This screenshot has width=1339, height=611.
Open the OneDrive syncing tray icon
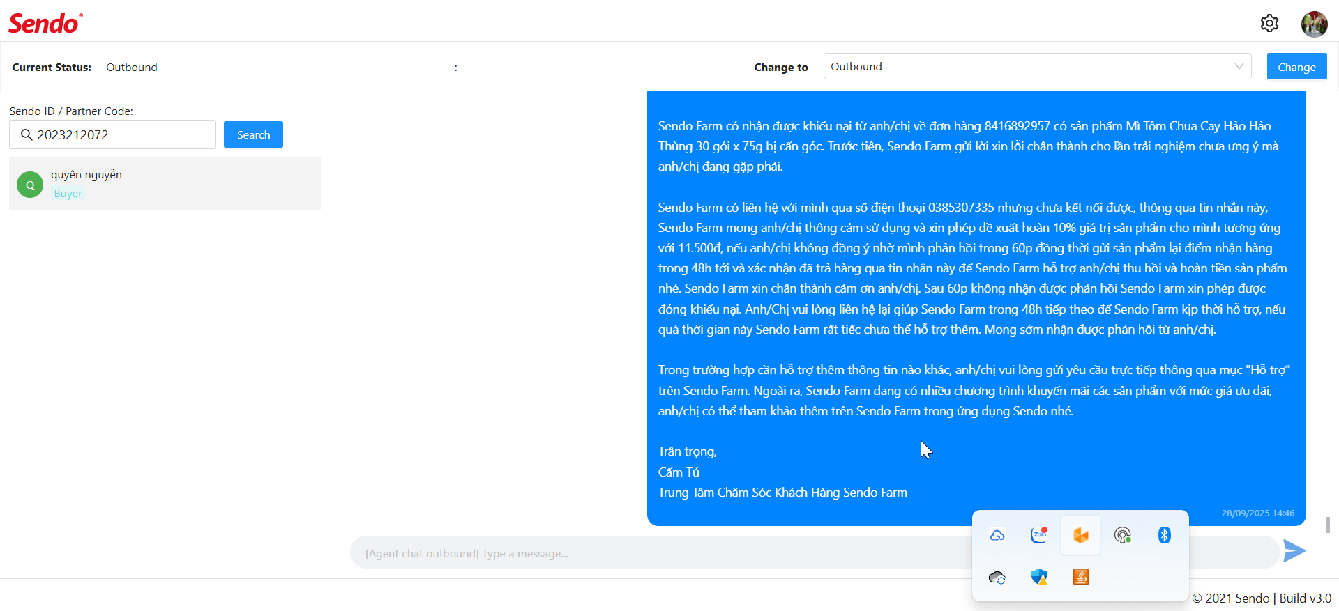pyautogui.click(x=997, y=577)
